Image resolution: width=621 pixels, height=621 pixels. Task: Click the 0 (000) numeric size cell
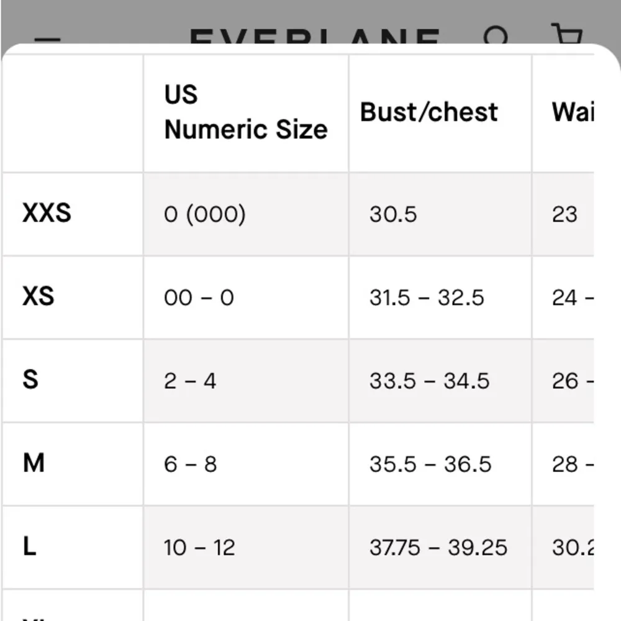click(204, 214)
